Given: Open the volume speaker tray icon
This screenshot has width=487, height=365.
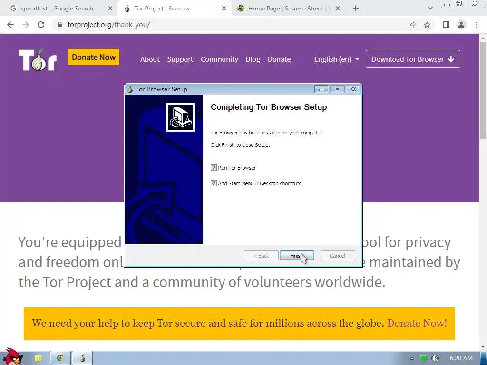Looking at the screenshot, I should pyautogui.click(x=435, y=358).
